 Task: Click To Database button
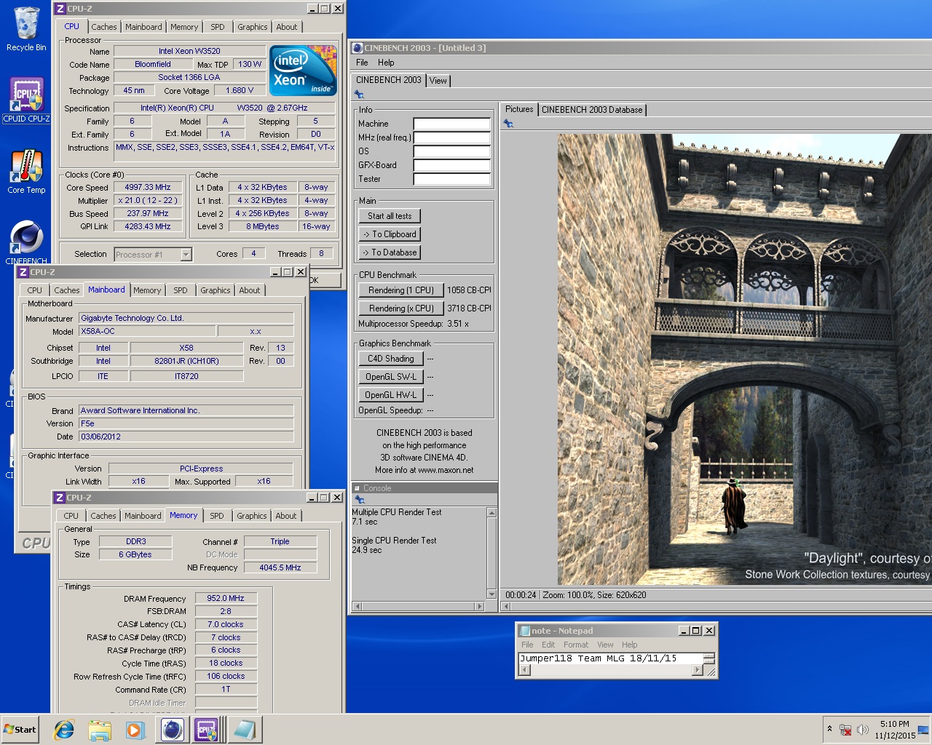point(390,252)
